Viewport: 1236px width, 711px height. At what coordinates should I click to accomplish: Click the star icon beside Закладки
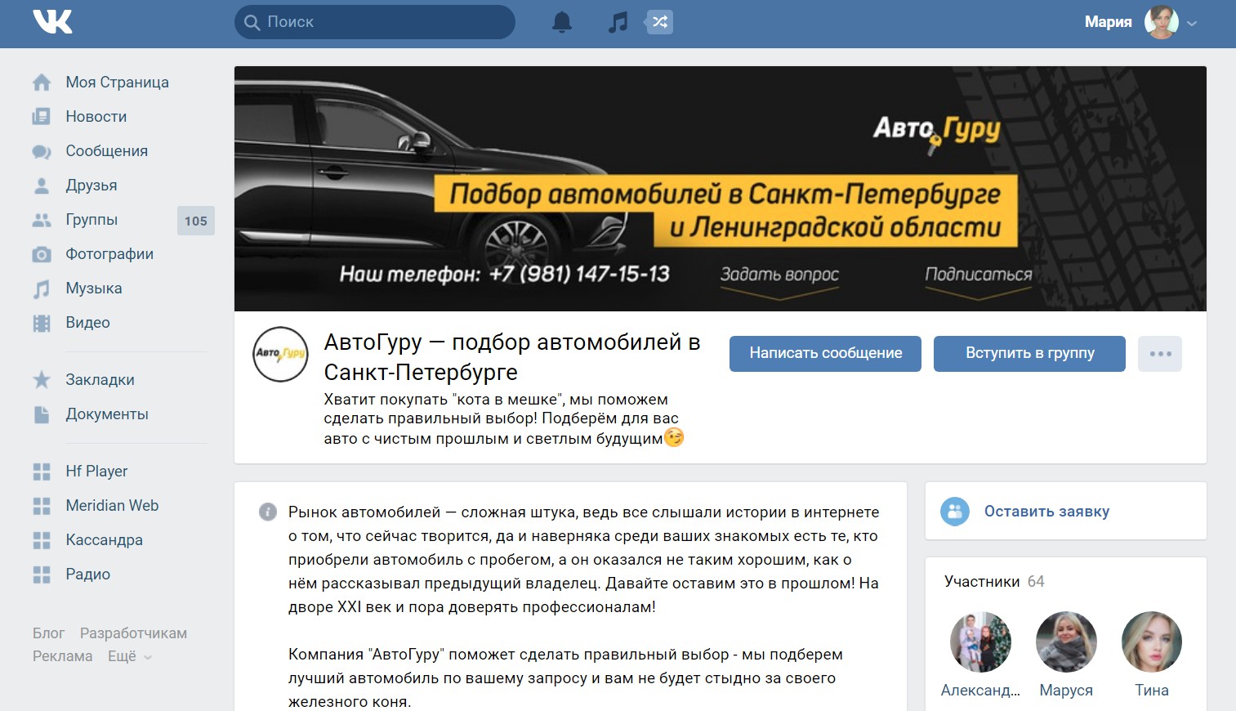pos(42,380)
